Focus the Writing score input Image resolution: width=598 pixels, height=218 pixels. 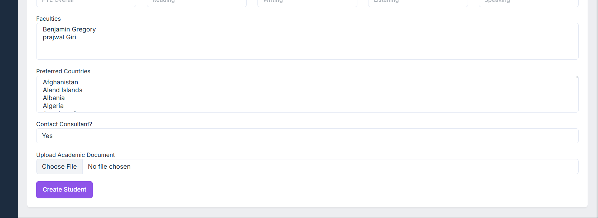pyautogui.click(x=307, y=3)
